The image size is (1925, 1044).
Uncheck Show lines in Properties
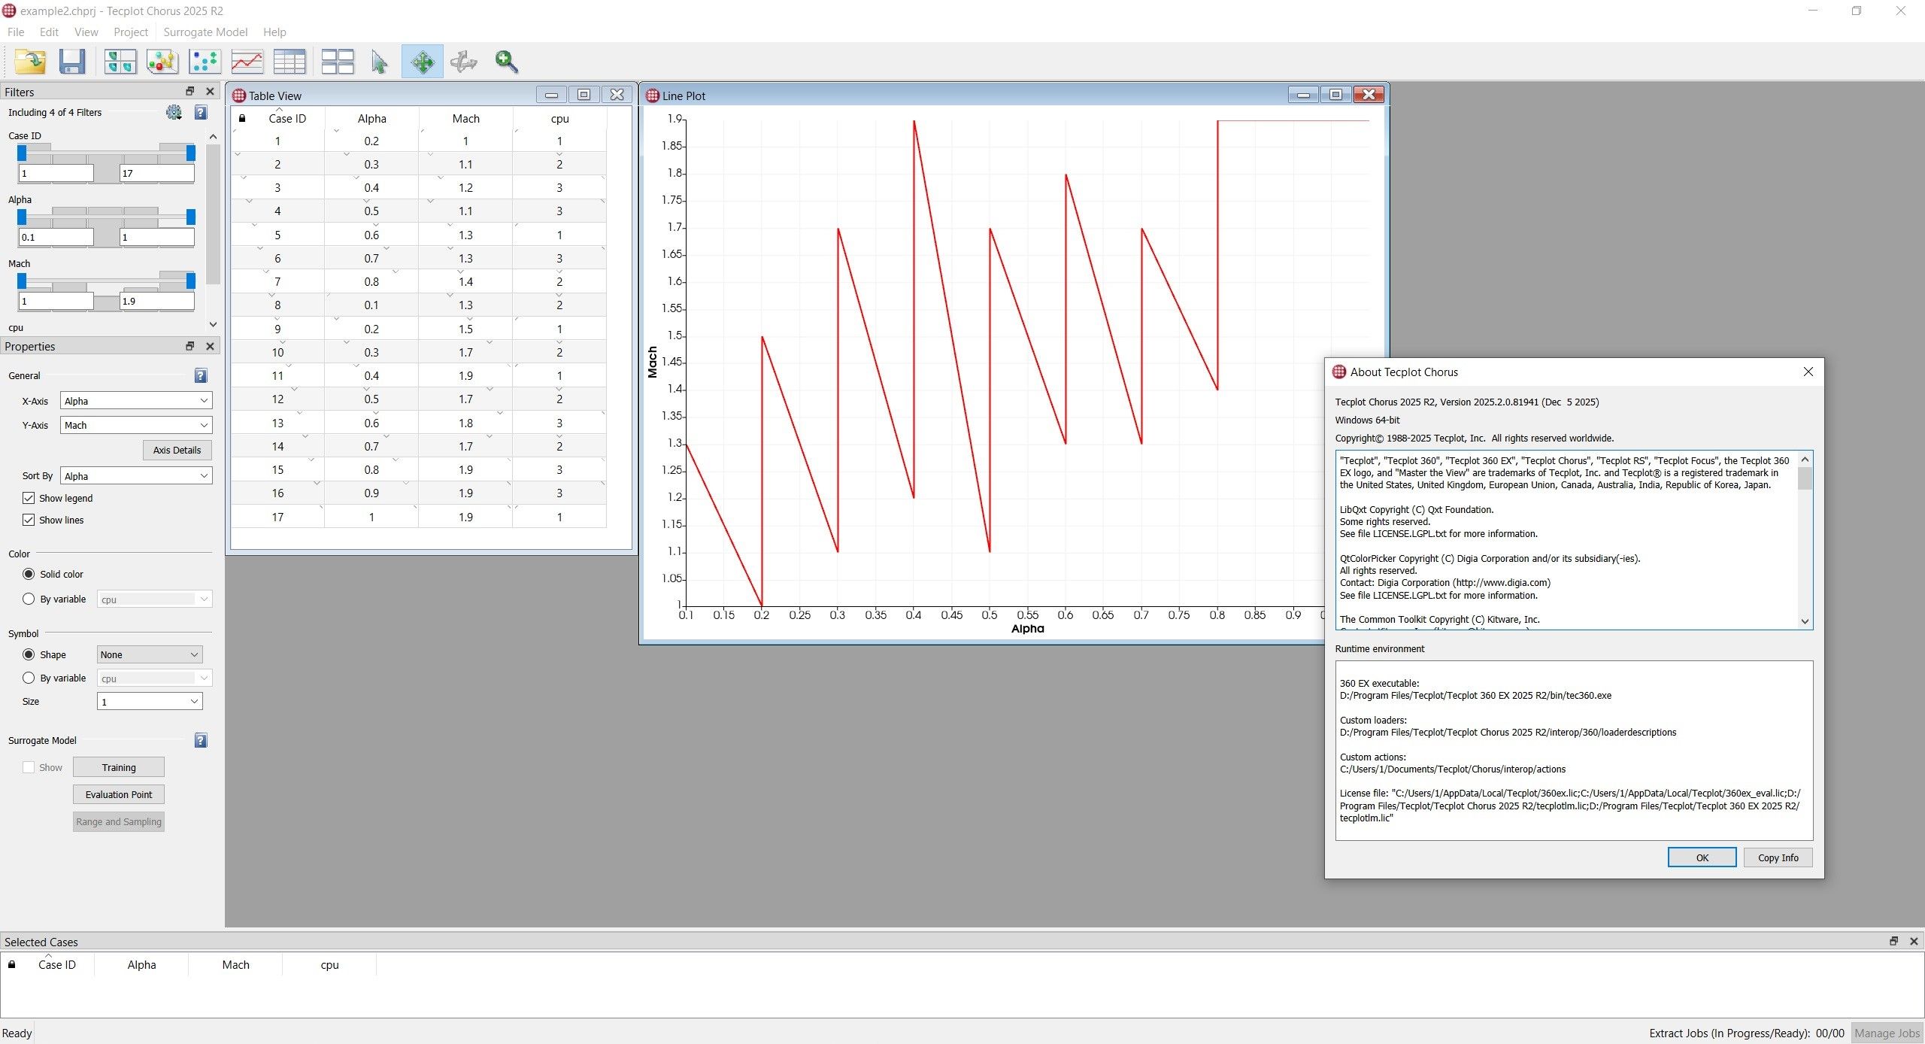[x=29, y=520]
